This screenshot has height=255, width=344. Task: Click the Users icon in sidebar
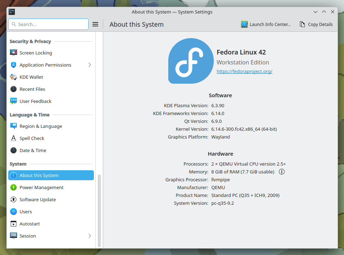coord(14,212)
